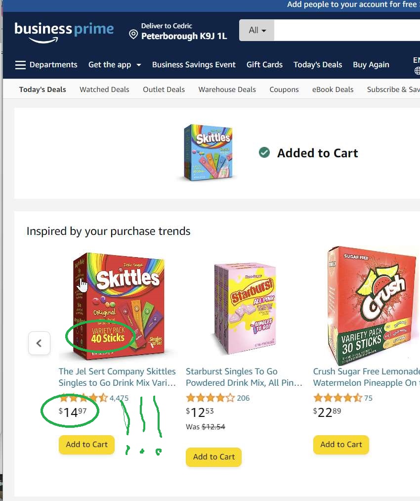Open the All search category dropdown
The height and width of the screenshot is (501, 420).
pyautogui.click(x=257, y=30)
